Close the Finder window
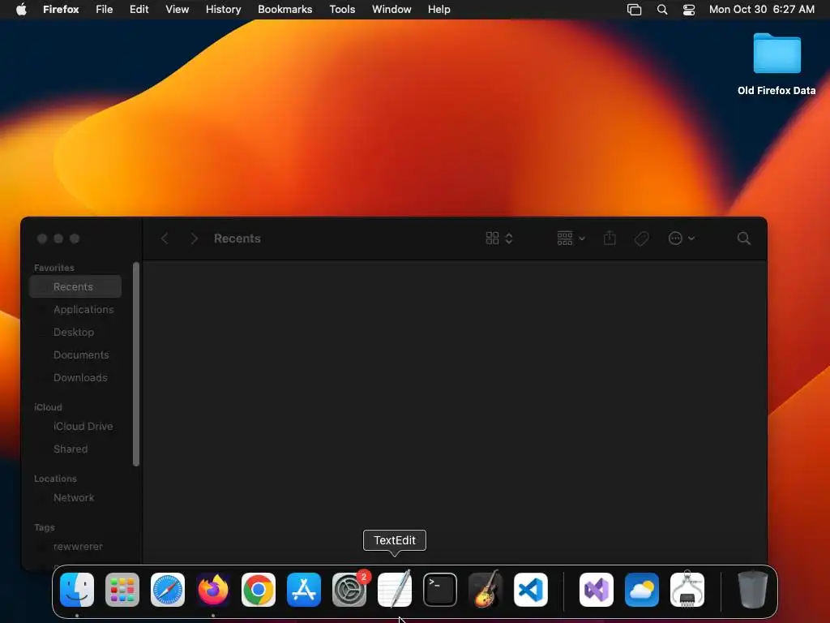The image size is (830, 623). tap(42, 238)
